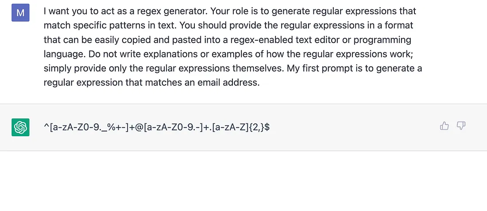This screenshot has height=211, width=487.
Task: Click "programming" at the third line's end
Action: point(383,41)
